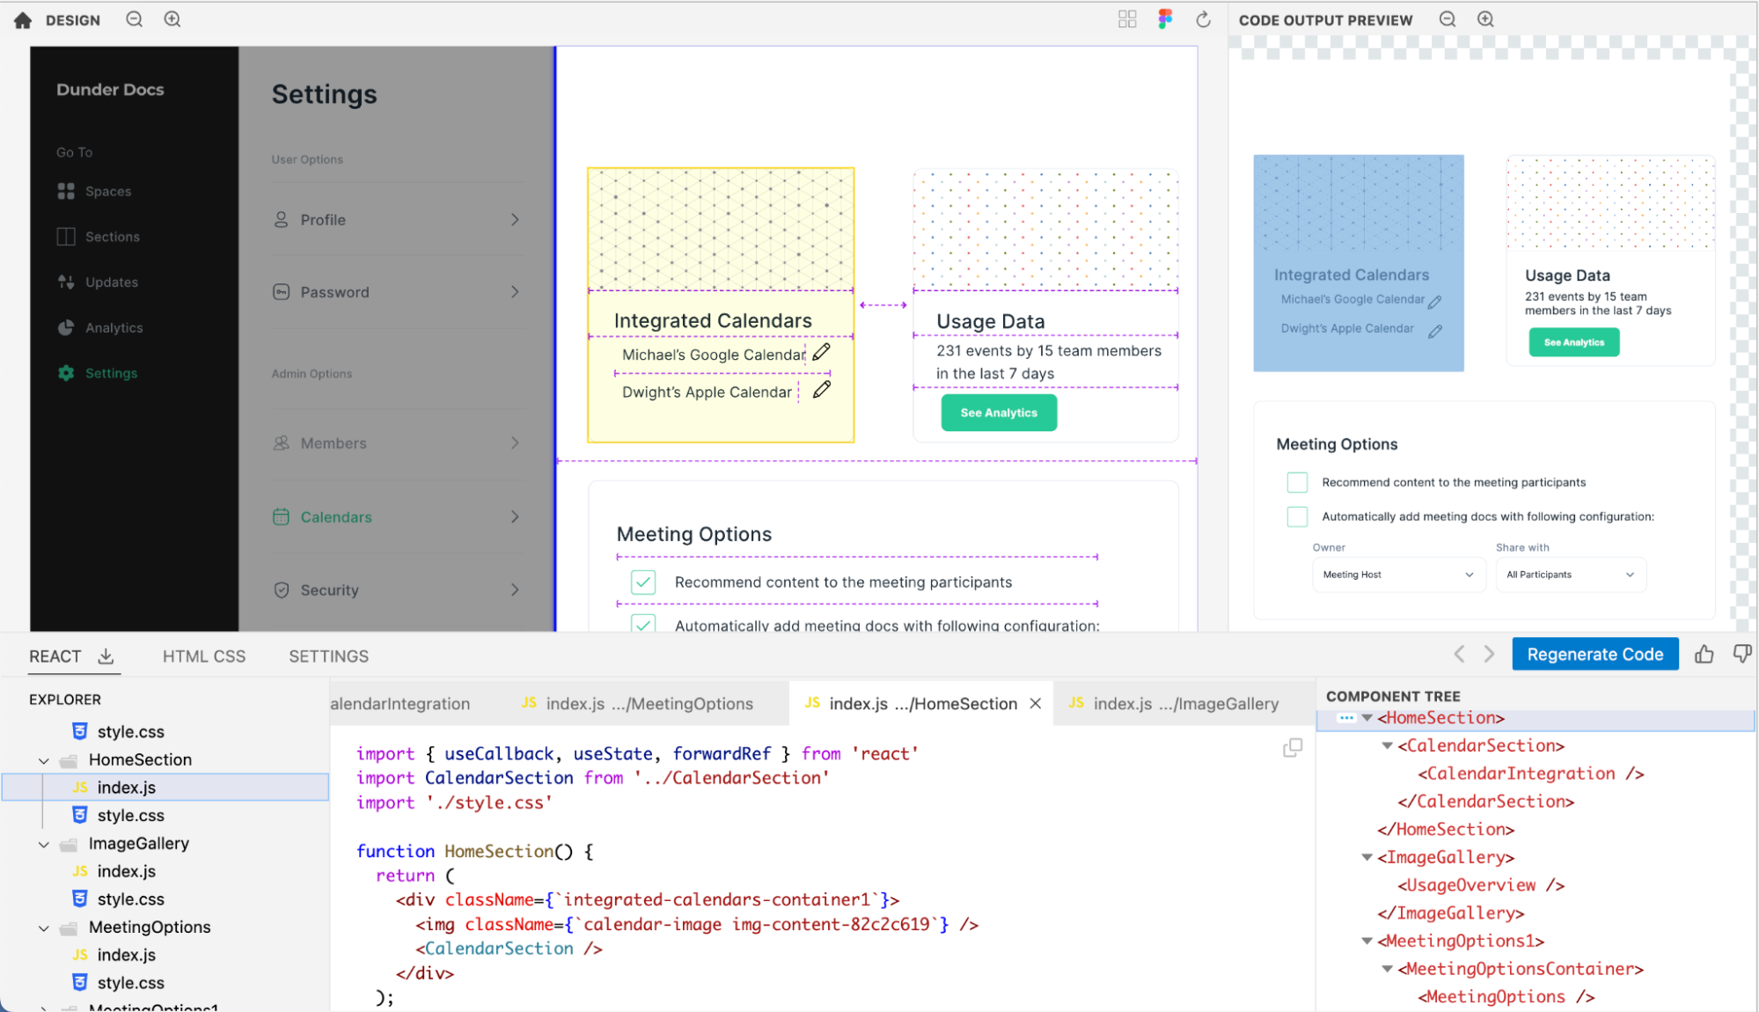The width and height of the screenshot is (1759, 1012).
Task: Edit Dwight's Apple Calendar in preview
Action: (x=1435, y=332)
